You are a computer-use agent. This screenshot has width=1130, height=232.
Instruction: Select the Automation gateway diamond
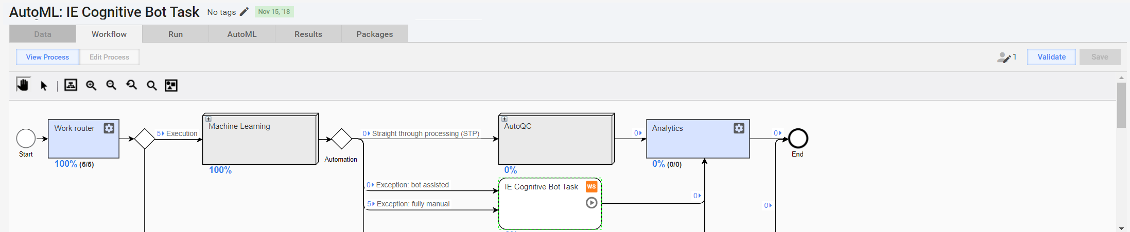point(341,139)
